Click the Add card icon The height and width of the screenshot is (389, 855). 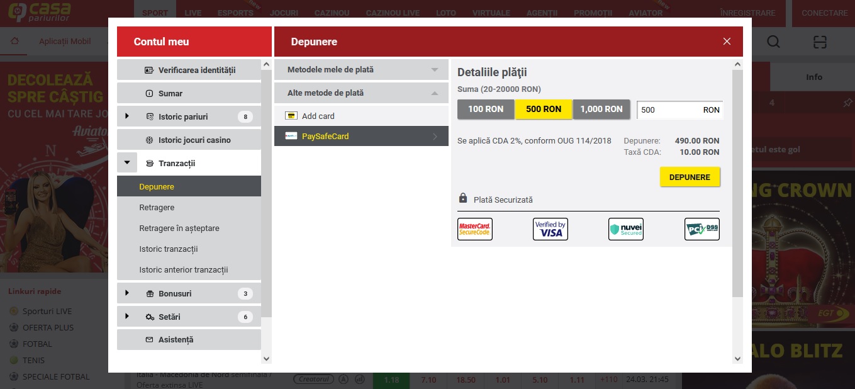(291, 116)
